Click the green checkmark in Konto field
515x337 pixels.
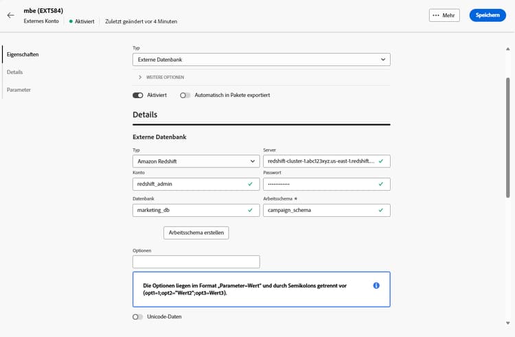[250, 184]
